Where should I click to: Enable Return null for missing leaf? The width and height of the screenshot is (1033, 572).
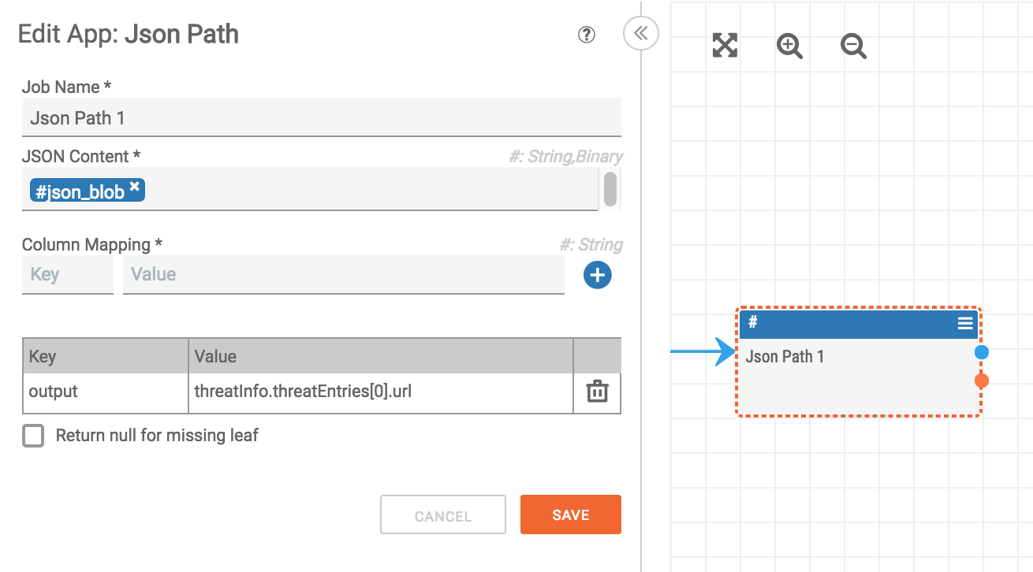[33, 436]
